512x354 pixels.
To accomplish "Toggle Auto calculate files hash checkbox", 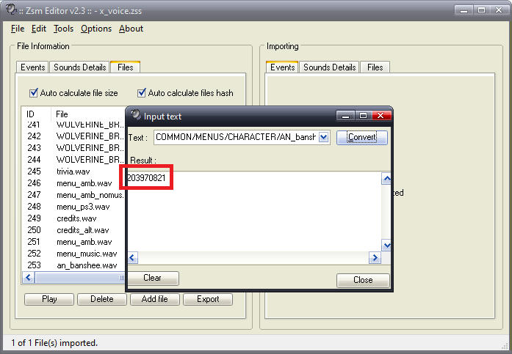I will coord(141,93).
